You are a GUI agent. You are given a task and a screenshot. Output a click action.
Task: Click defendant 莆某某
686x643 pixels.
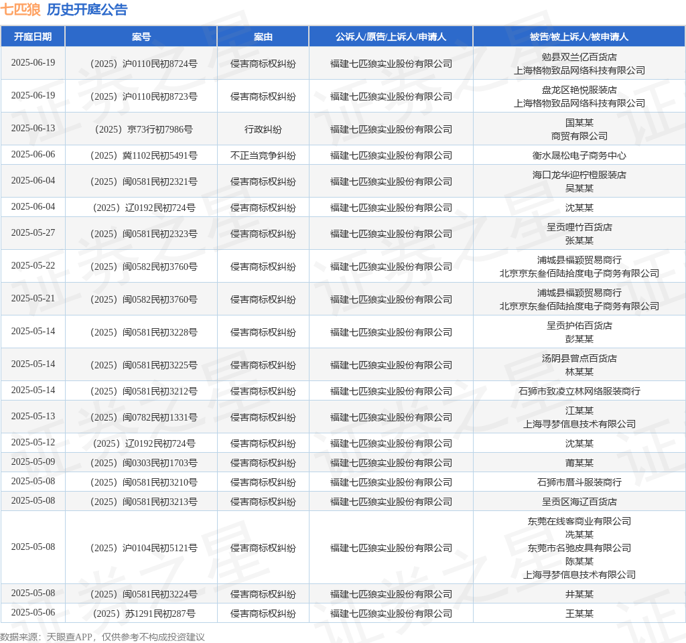[x=579, y=463]
